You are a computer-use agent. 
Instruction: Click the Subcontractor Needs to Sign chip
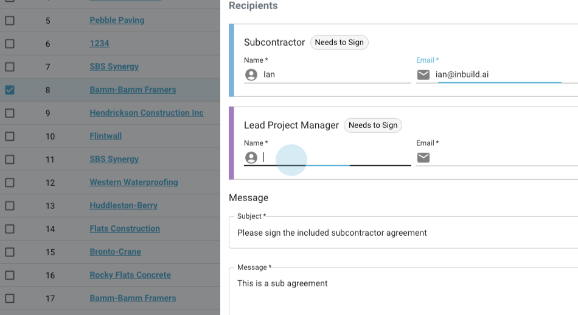[x=339, y=43]
